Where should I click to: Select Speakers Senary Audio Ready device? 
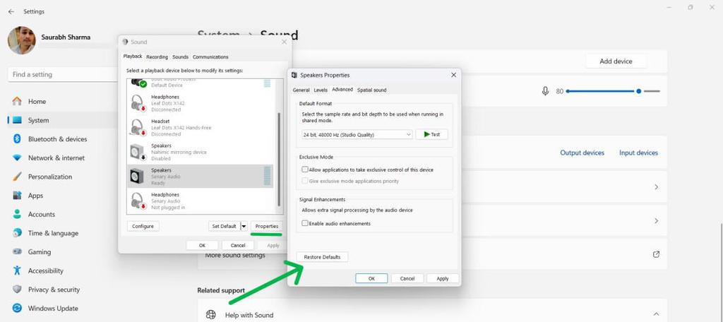pos(200,177)
